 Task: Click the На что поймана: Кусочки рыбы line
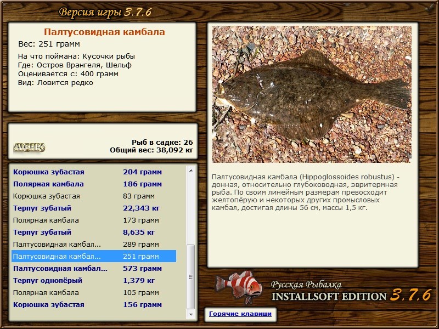pyautogui.click(x=76, y=56)
